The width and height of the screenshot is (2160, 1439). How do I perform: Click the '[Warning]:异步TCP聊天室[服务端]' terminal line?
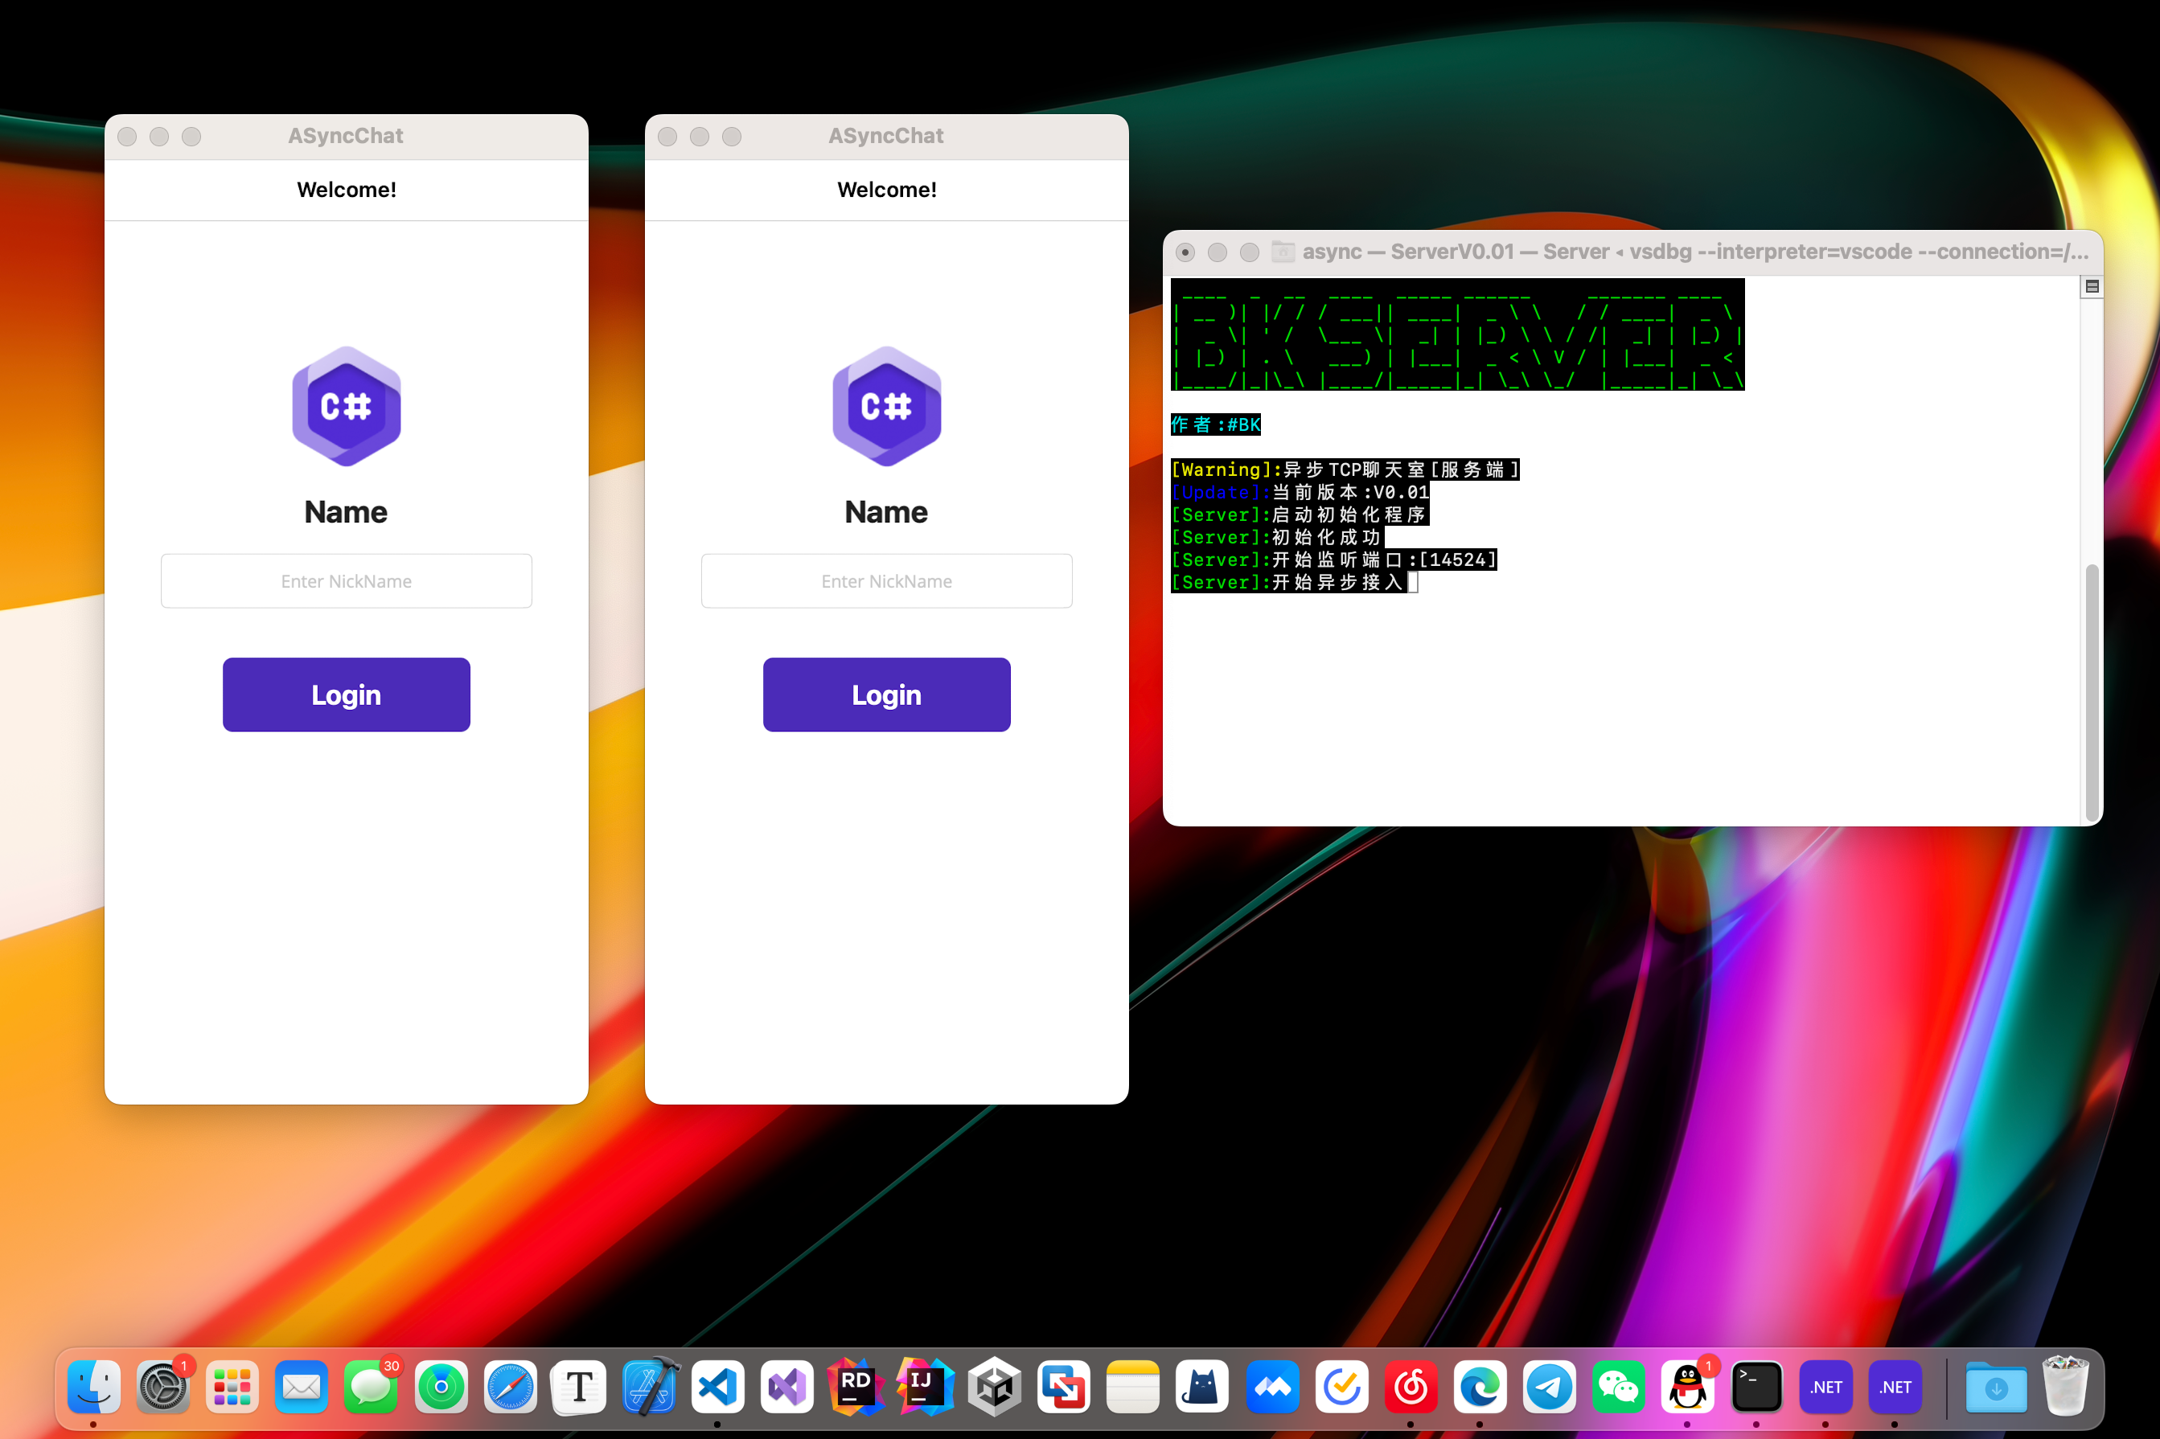(1345, 469)
